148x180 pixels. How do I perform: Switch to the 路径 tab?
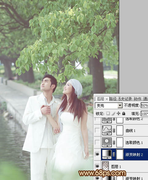tap(113, 99)
